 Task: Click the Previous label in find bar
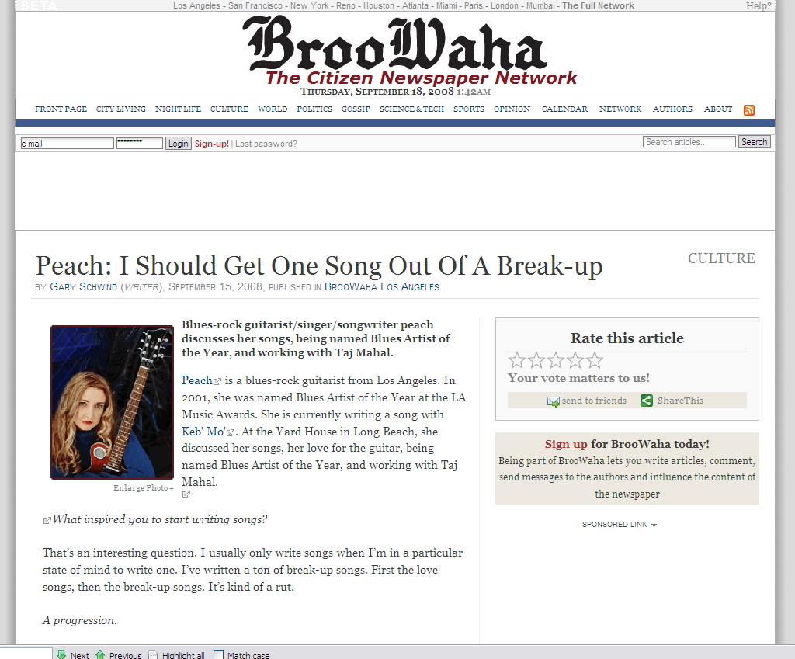(x=125, y=655)
